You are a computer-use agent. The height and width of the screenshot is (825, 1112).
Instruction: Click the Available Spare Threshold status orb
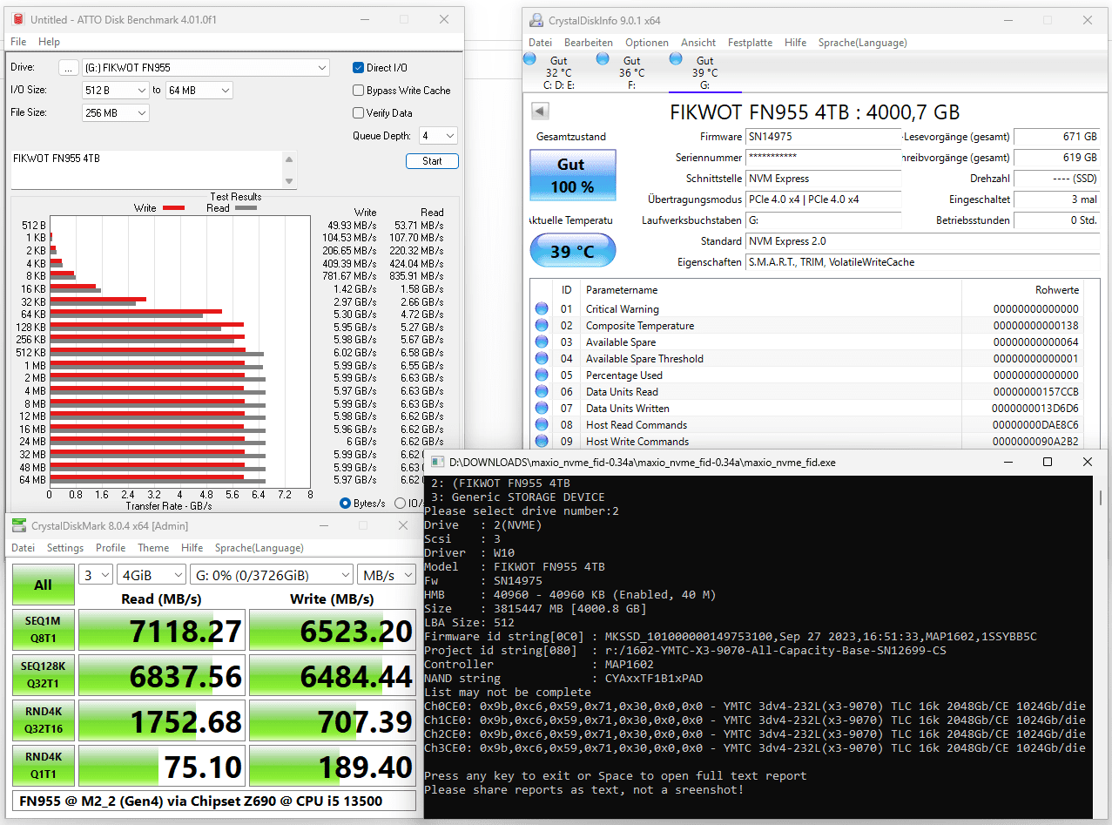(x=542, y=358)
